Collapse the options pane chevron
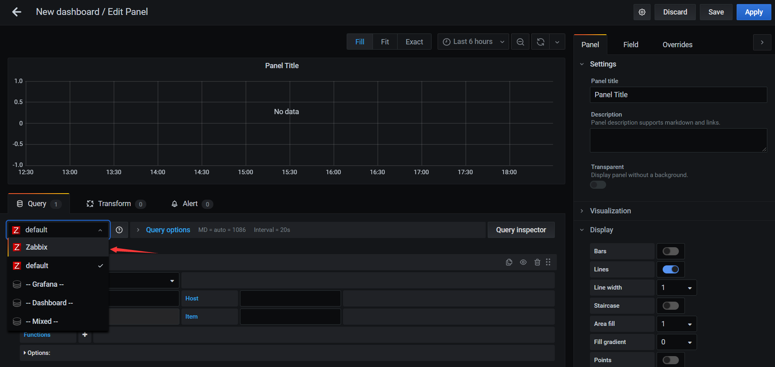775x367 pixels. tap(762, 42)
